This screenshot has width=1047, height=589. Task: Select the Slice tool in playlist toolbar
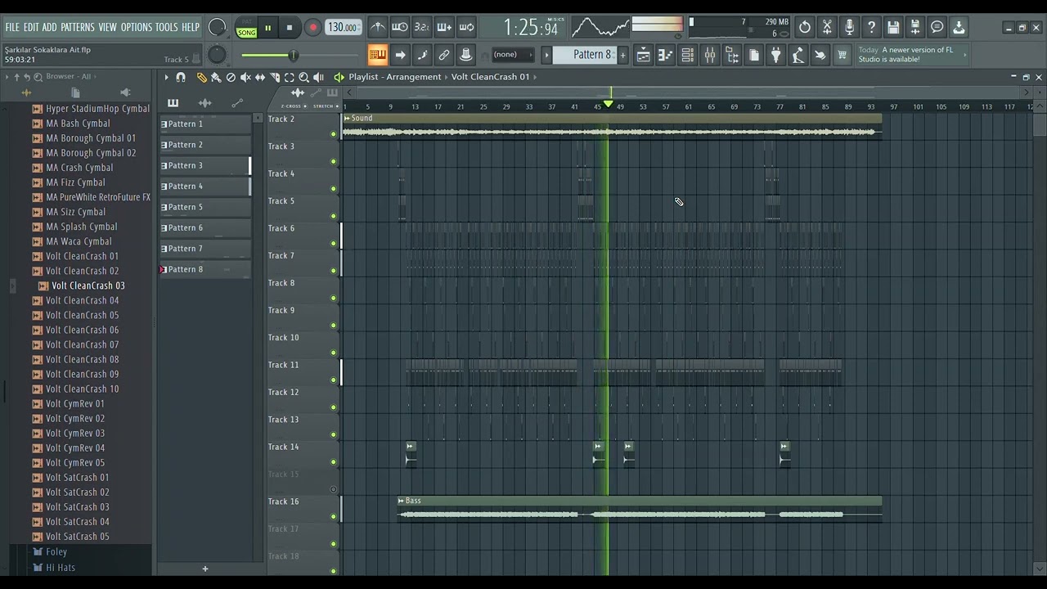coord(275,77)
